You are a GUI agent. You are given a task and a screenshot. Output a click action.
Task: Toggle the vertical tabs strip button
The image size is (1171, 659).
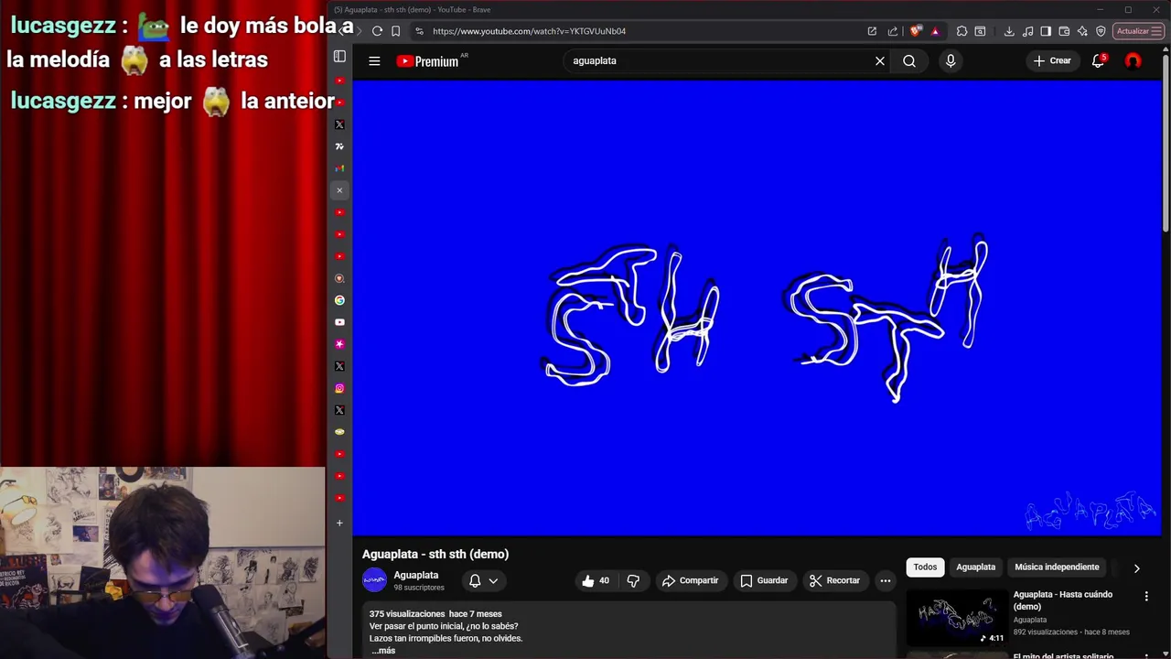click(339, 57)
